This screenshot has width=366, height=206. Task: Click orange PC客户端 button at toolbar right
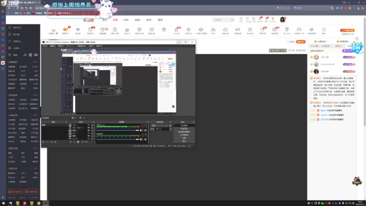(x=347, y=30)
